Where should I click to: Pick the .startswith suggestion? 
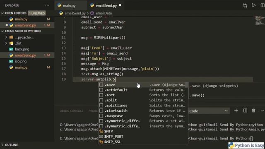point(143,111)
